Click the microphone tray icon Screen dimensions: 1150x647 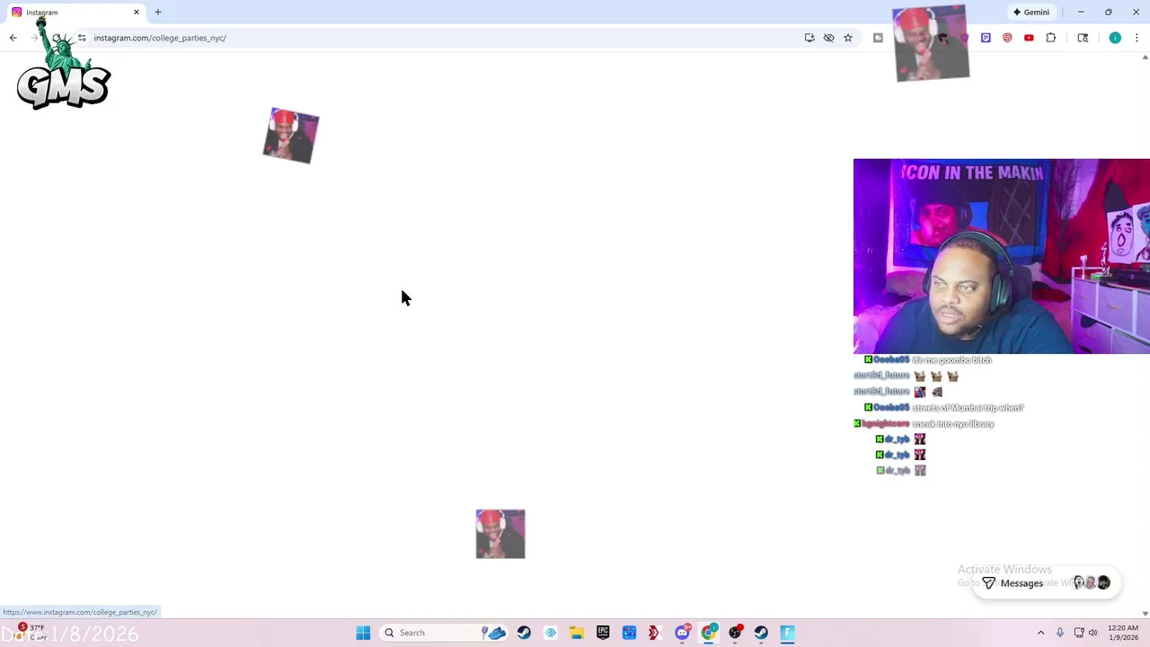tap(1060, 633)
